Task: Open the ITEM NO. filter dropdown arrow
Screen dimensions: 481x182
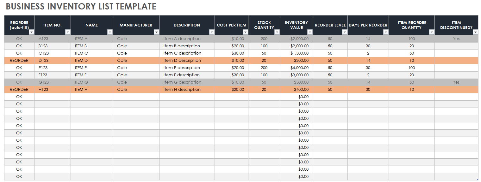Action: (x=68, y=32)
